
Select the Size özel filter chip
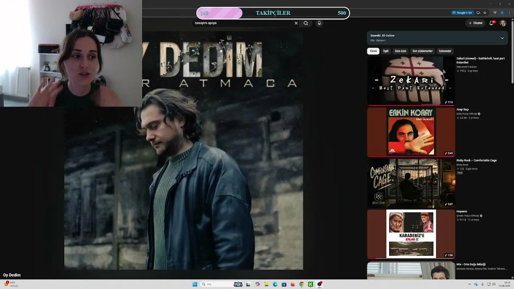(400, 51)
